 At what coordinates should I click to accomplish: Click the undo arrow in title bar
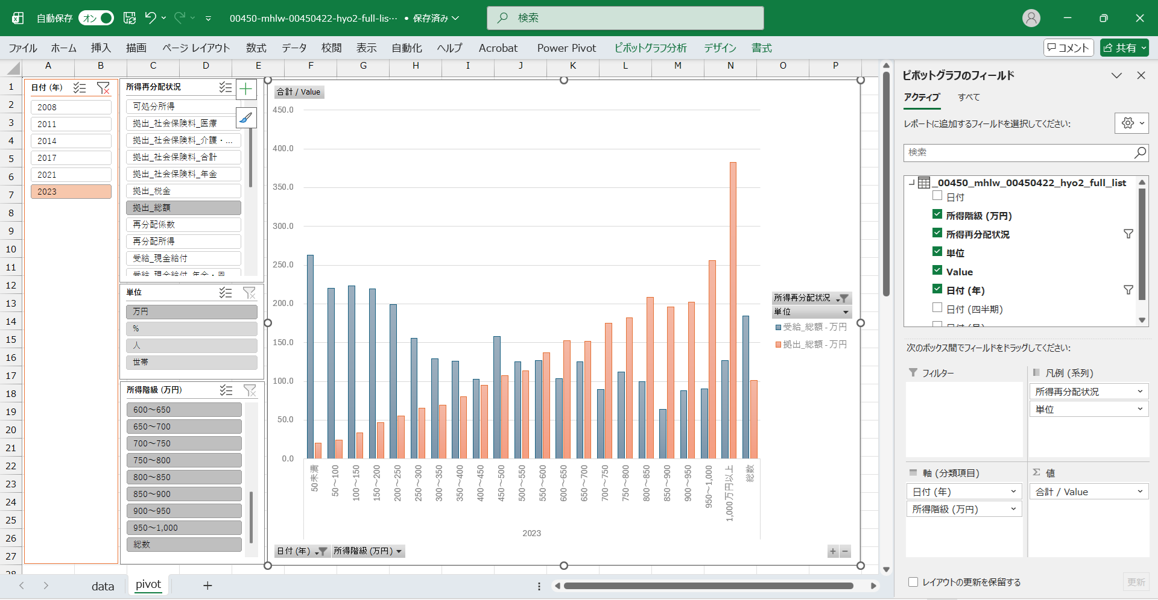150,18
